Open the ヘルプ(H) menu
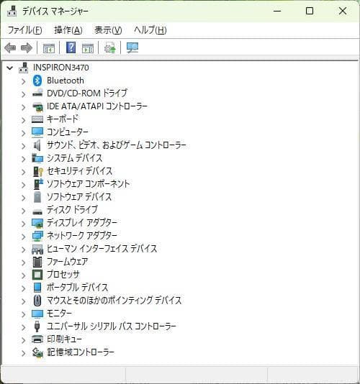Viewport: 360px width, 384px height. click(150, 30)
